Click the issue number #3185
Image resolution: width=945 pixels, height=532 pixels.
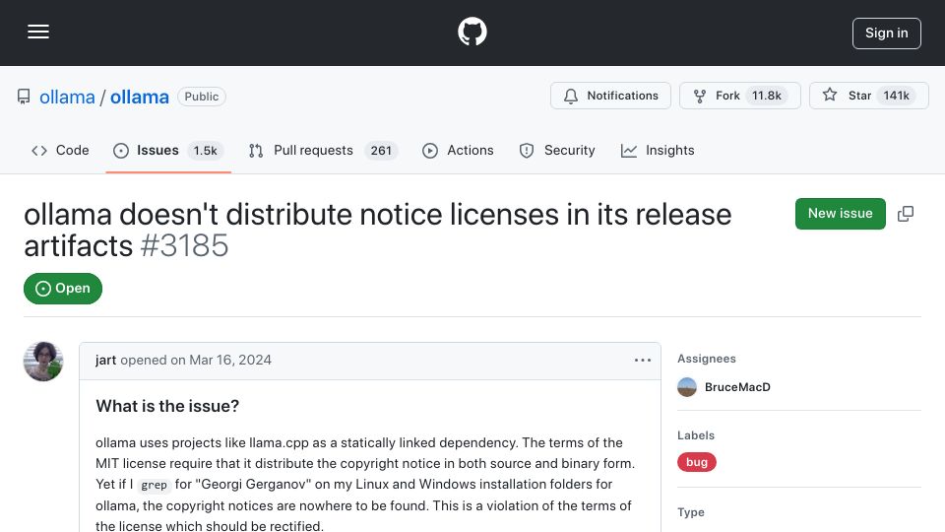184,246
